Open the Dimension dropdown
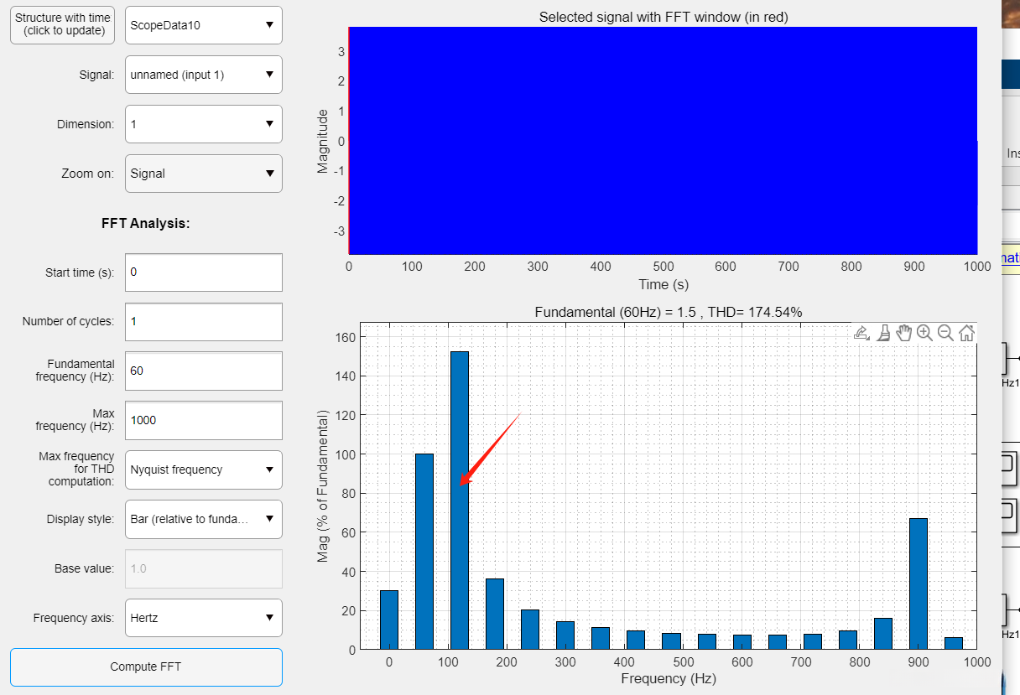Screen dimensions: 1020x695 (x=203, y=124)
